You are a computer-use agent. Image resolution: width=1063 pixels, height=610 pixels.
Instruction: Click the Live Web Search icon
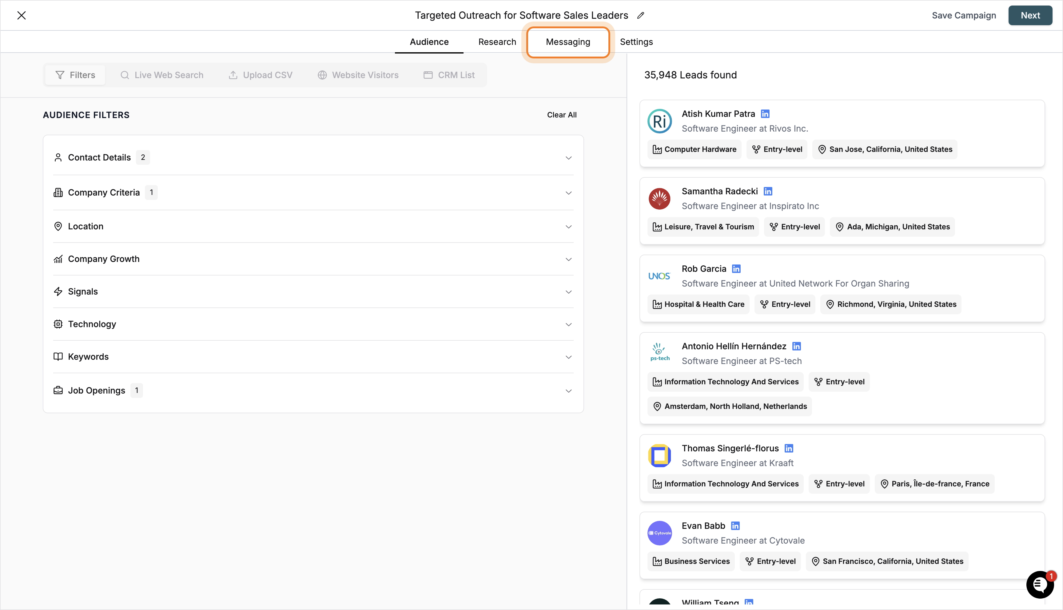pyautogui.click(x=125, y=75)
